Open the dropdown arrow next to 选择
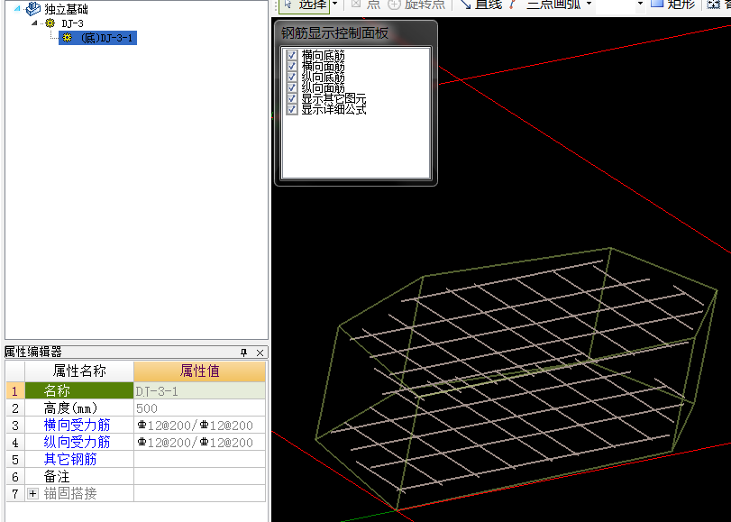 pos(335,5)
